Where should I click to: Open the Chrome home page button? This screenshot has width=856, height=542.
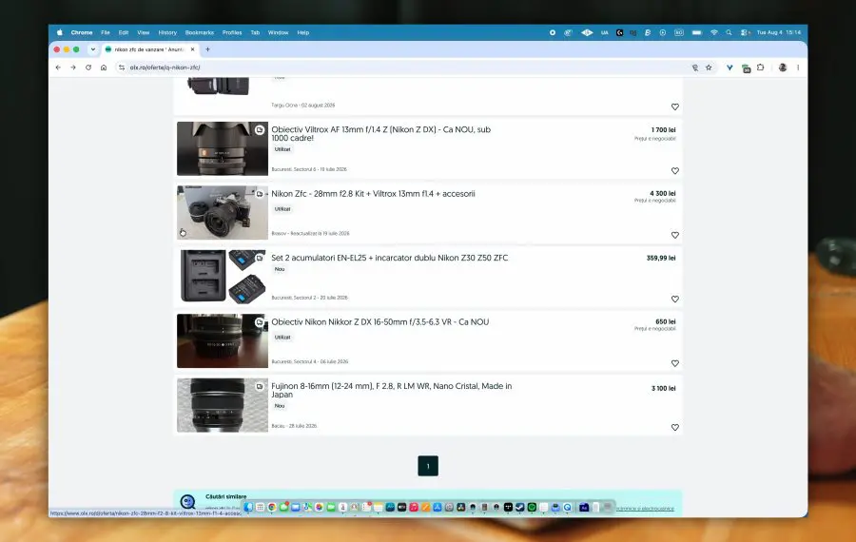click(x=104, y=68)
